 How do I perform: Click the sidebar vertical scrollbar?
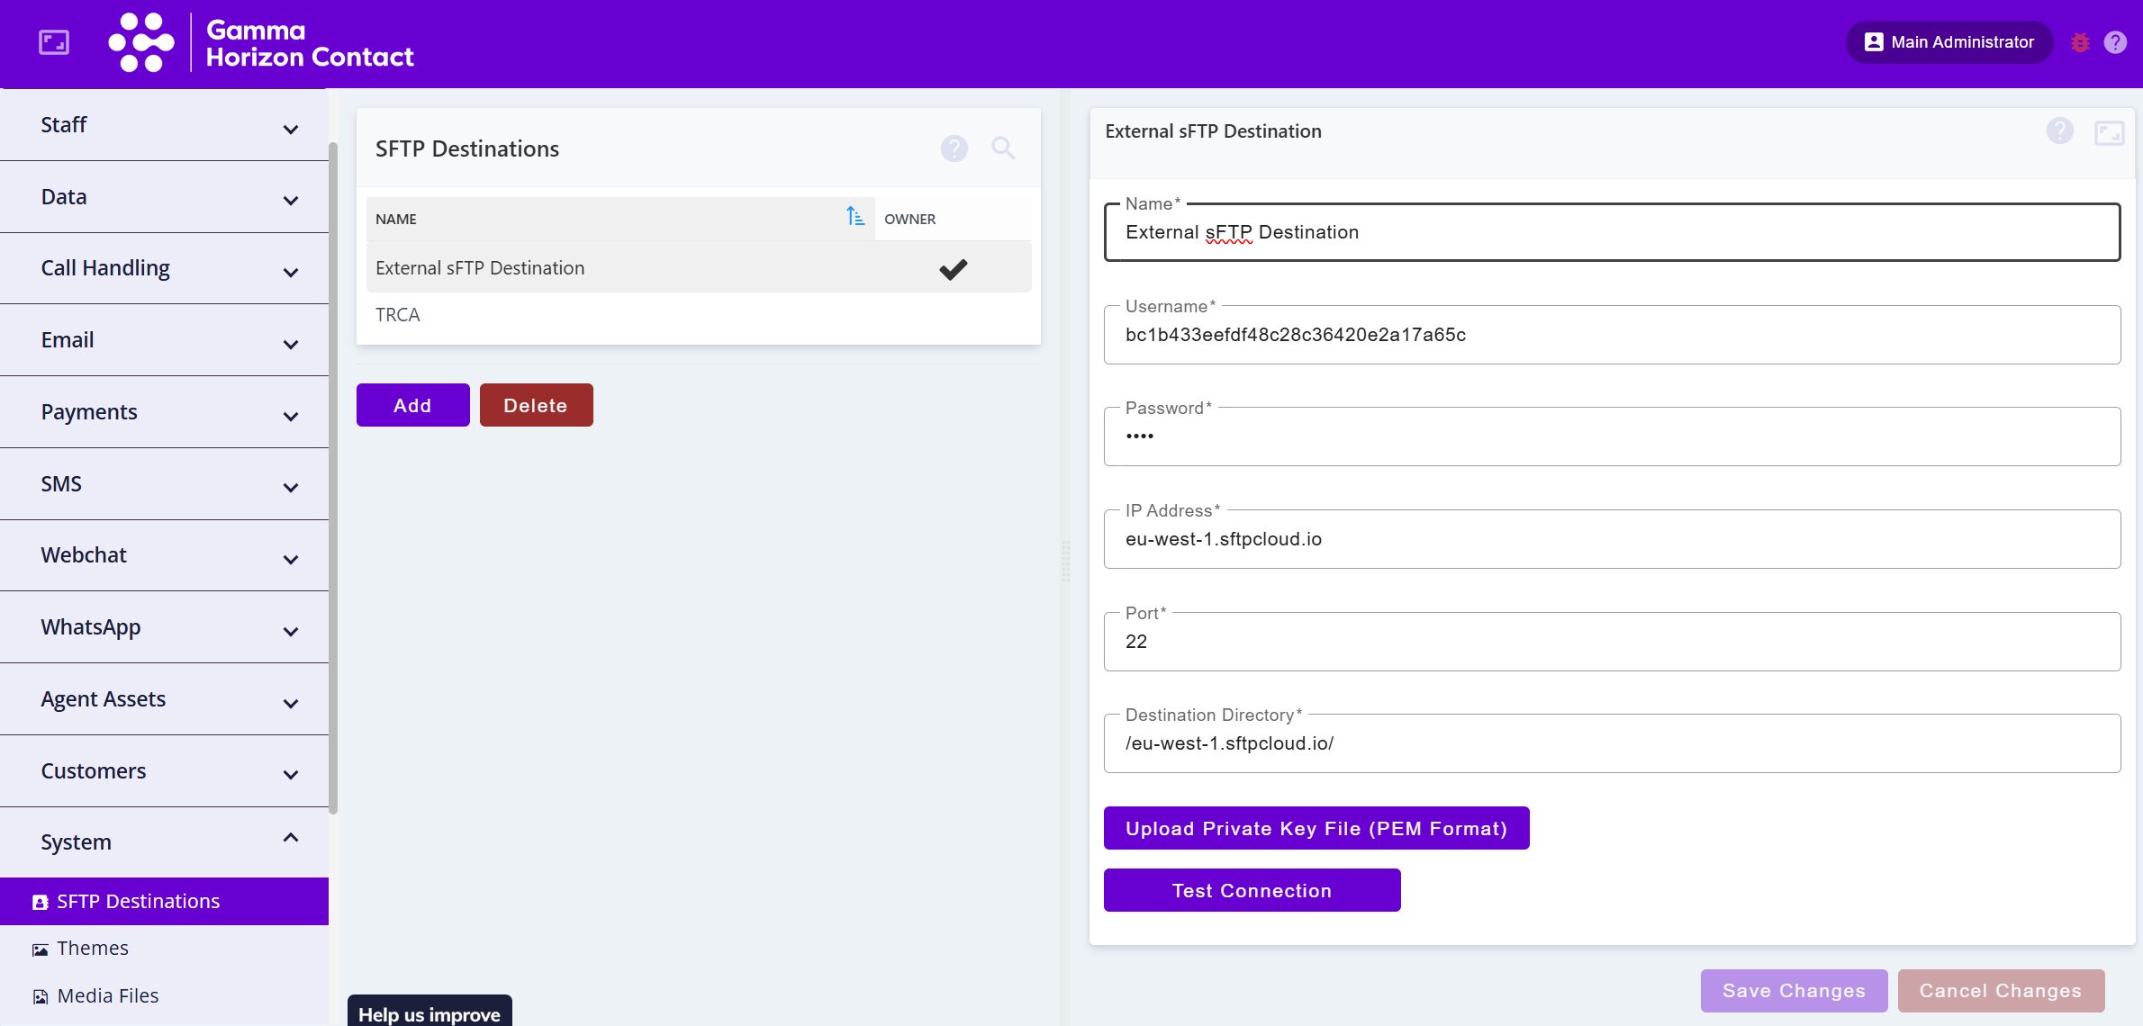pos(333,477)
